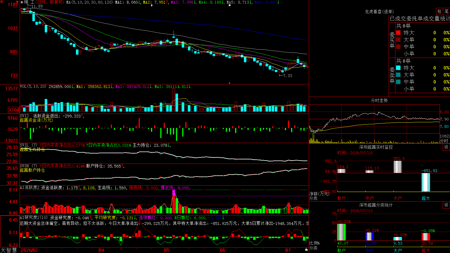
Task: Click the 龙虎看盘(逐单) panel title
Action: (379, 12)
